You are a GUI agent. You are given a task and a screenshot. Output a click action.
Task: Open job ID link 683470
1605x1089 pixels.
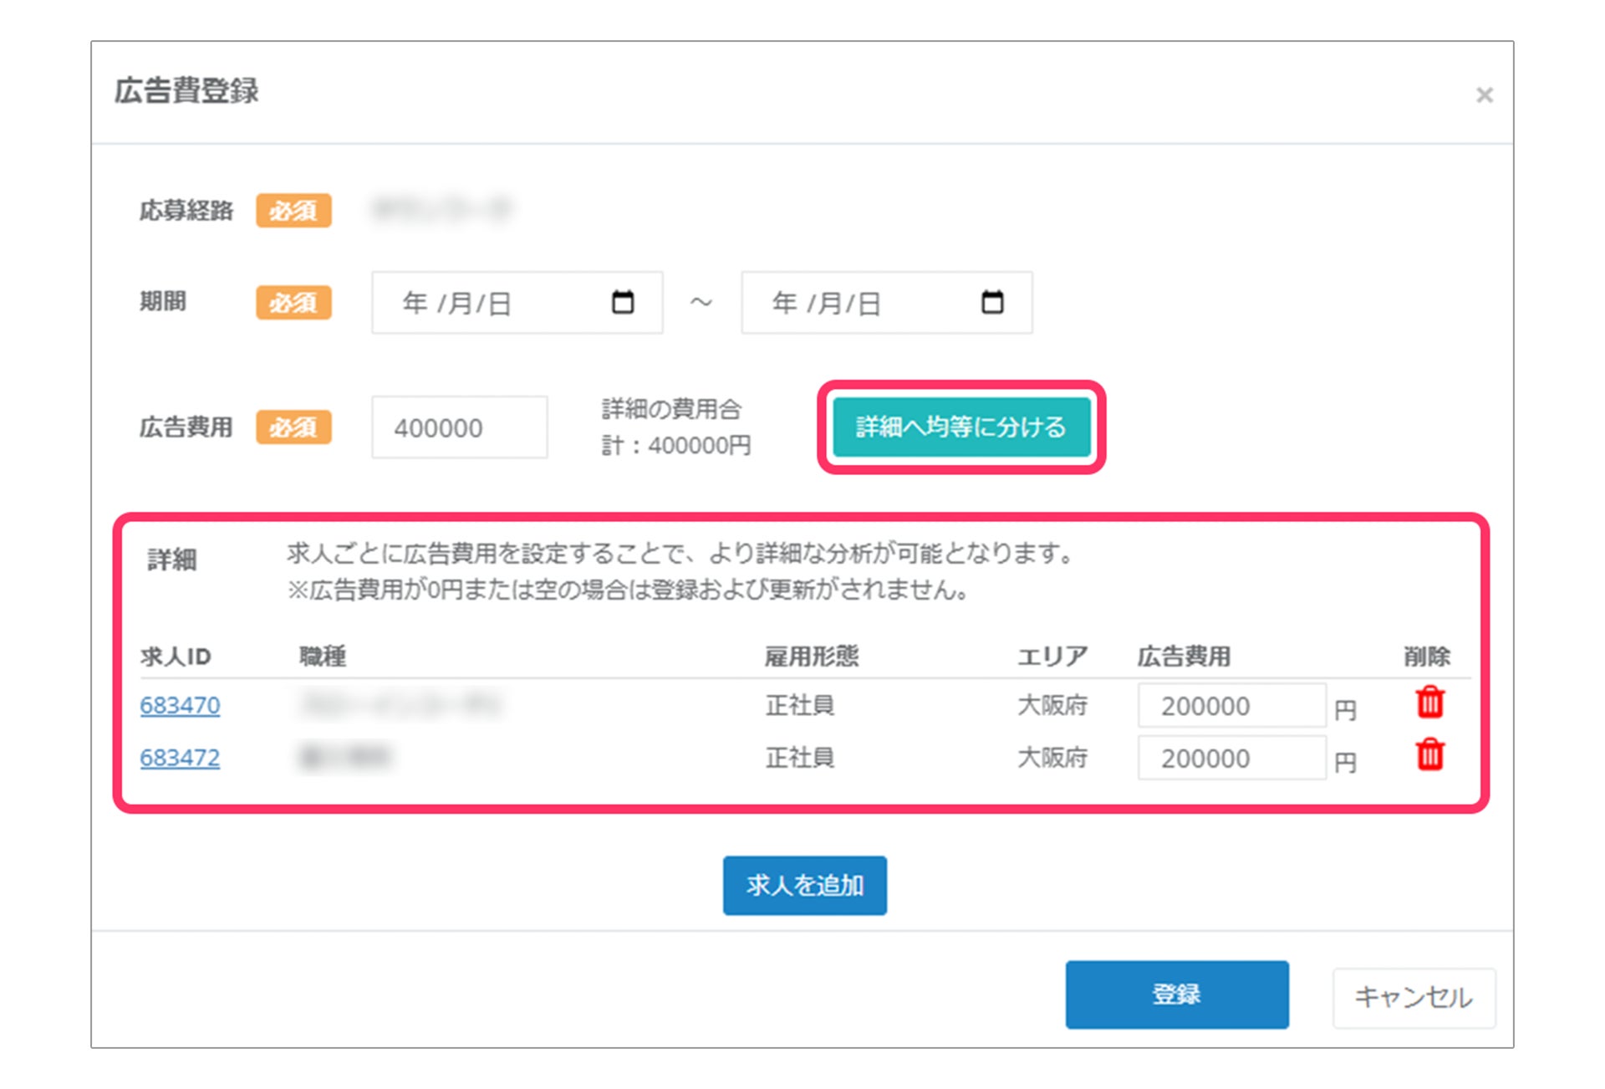(180, 705)
